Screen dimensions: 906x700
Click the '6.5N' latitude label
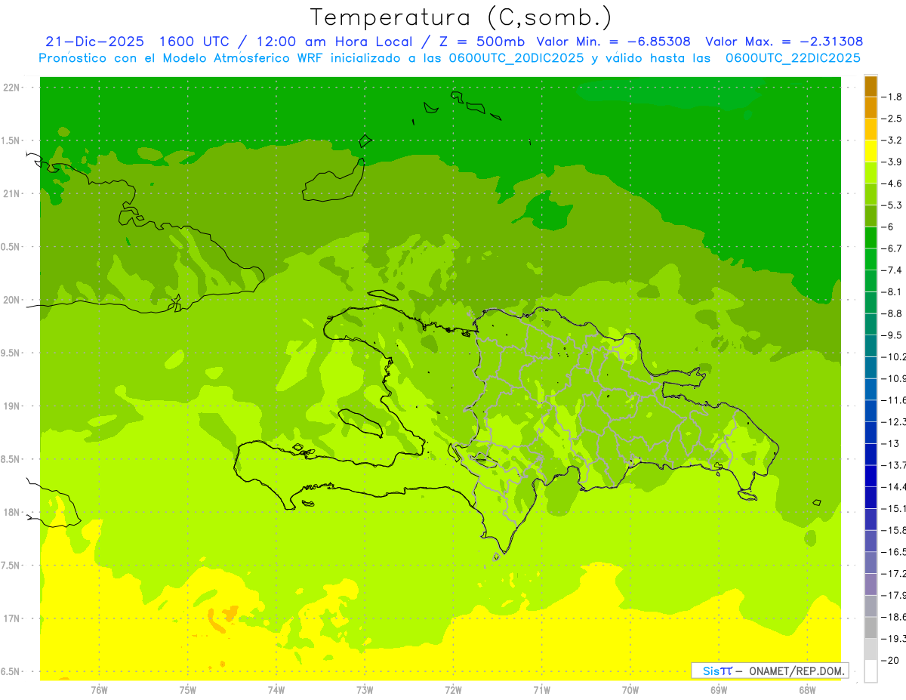pos(11,672)
